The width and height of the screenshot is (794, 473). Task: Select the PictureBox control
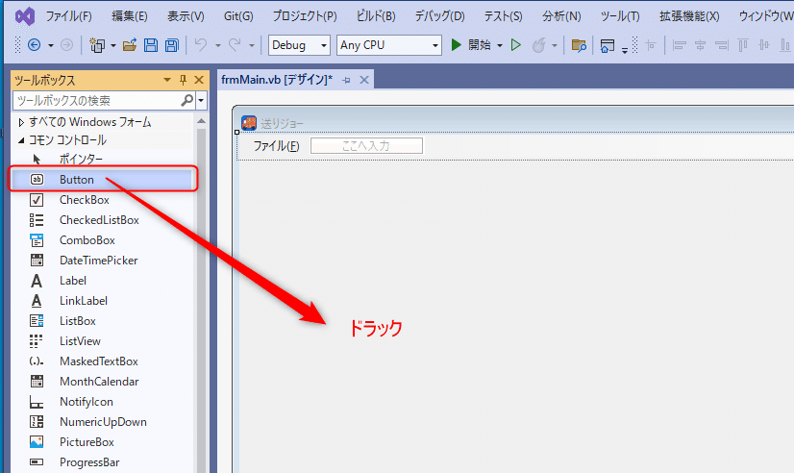coord(101,442)
